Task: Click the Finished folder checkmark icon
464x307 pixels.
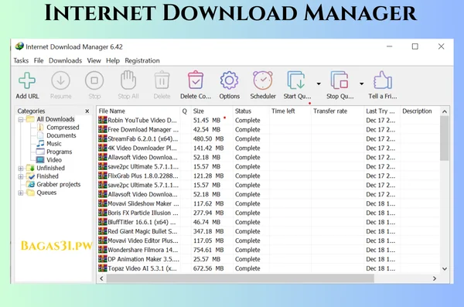Action: pos(30,176)
